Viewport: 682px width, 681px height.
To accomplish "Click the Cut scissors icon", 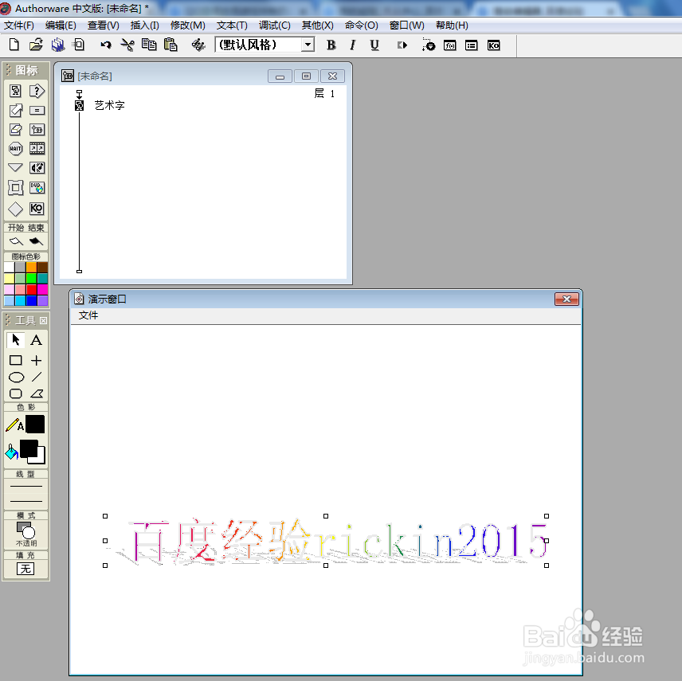I will 127,45.
